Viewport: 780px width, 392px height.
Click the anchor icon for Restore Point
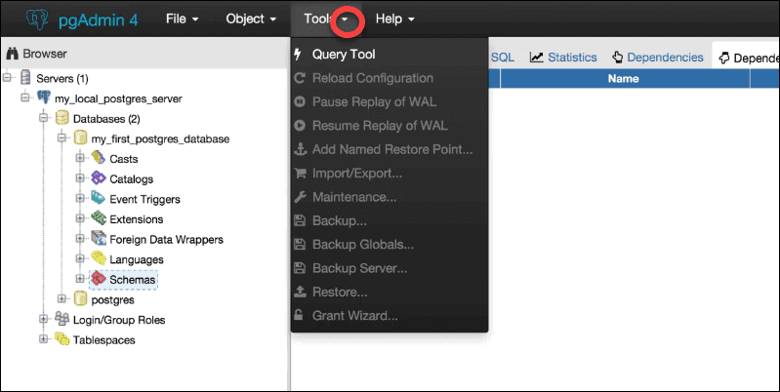300,149
